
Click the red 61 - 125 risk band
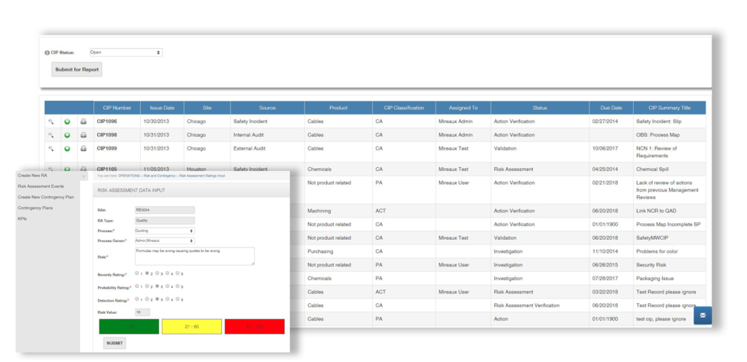(x=254, y=326)
